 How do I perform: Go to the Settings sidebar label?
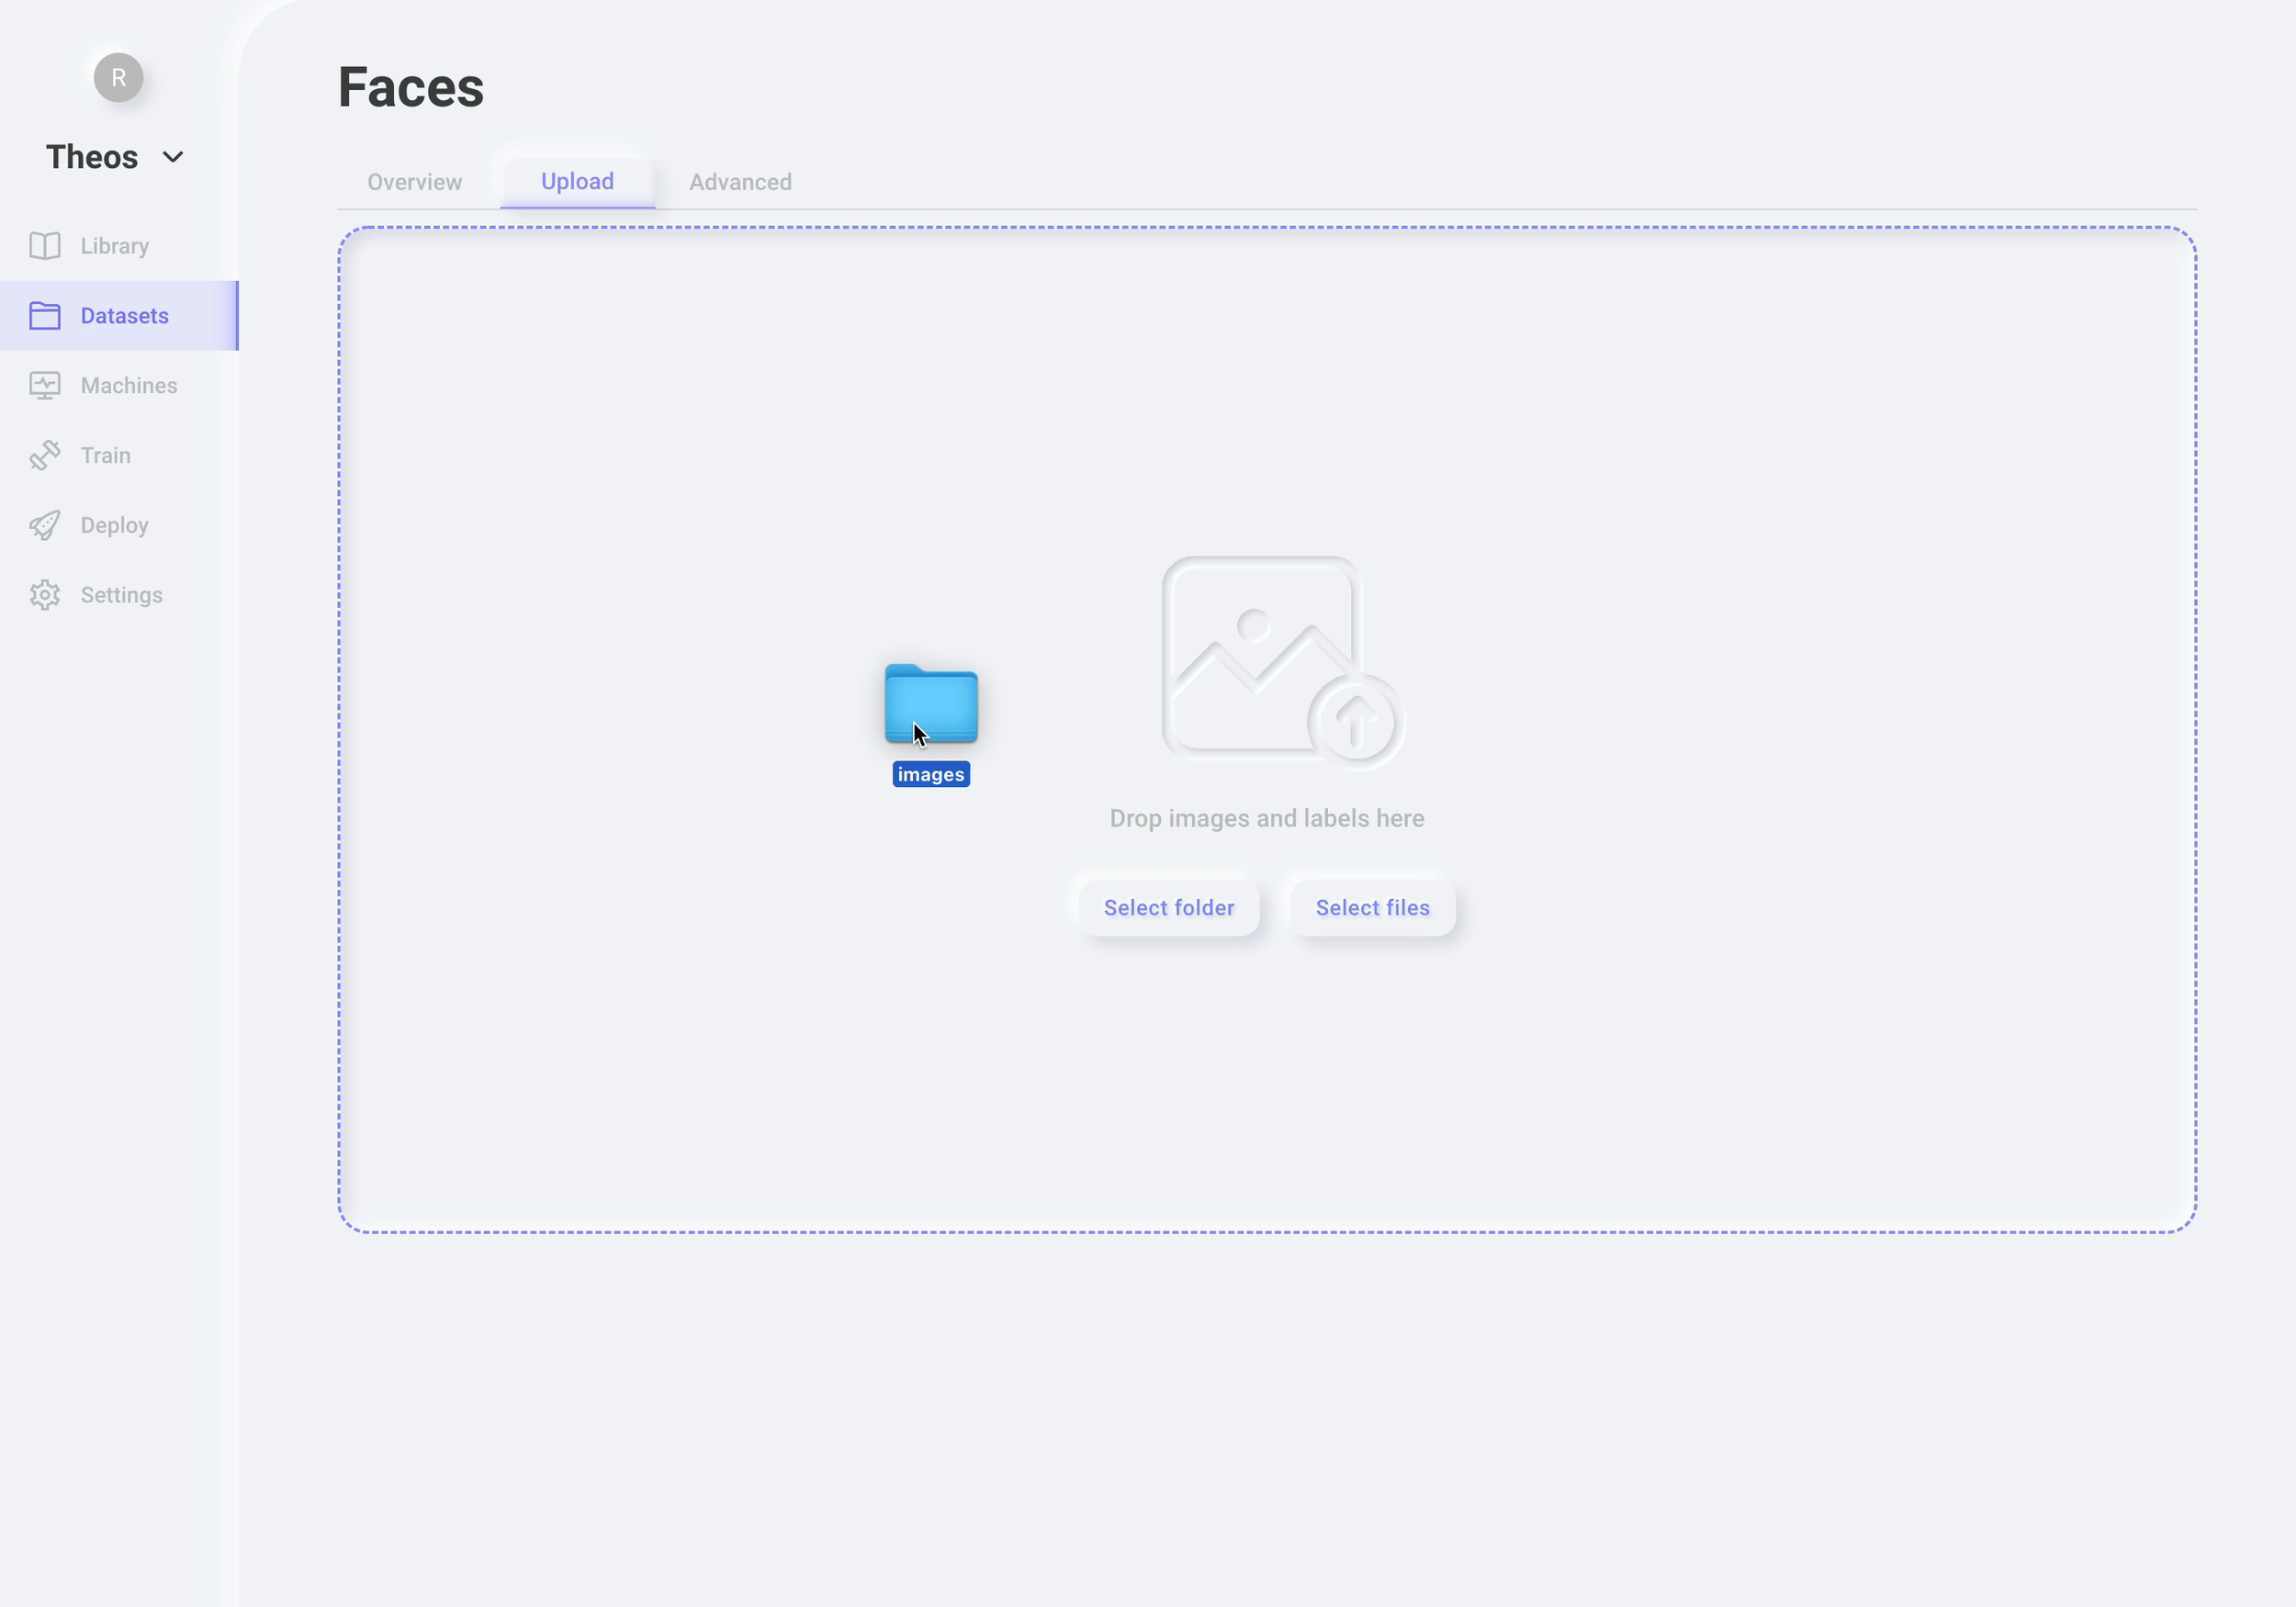(121, 596)
